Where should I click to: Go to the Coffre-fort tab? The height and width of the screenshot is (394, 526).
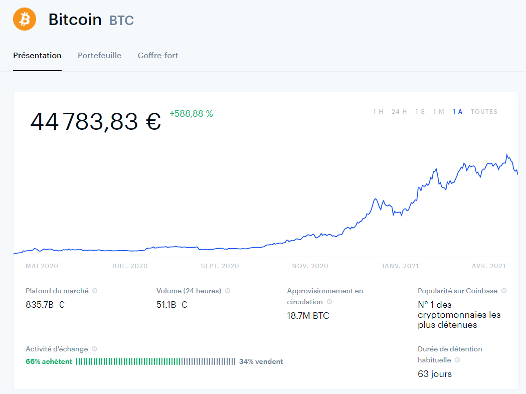point(158,56)
